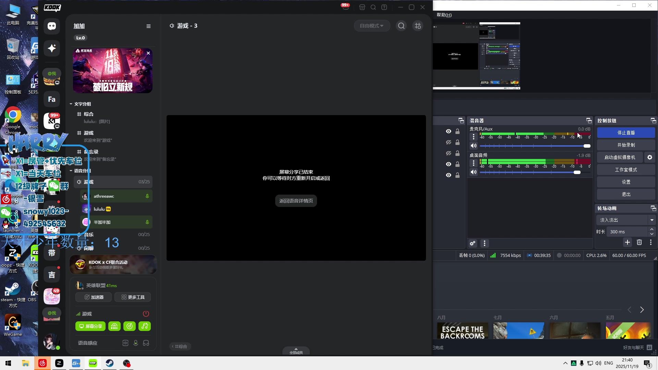The height and width of the screenshot is (370, 658).
Task: Open the 自由模式 mode dropdown
Action: (x=372, y=26)
